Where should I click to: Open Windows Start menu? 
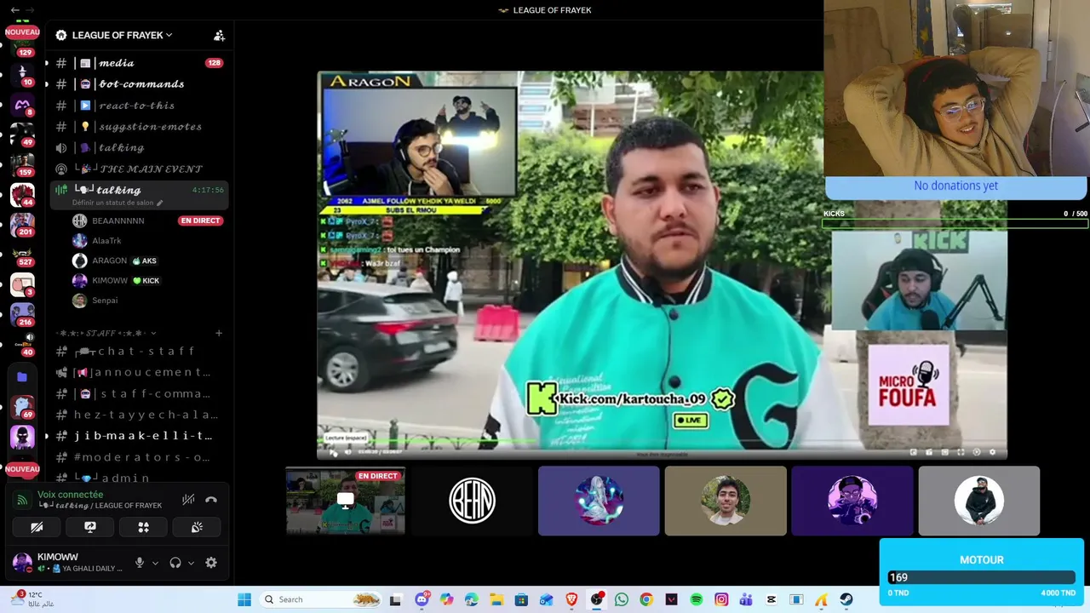(244, 599)
